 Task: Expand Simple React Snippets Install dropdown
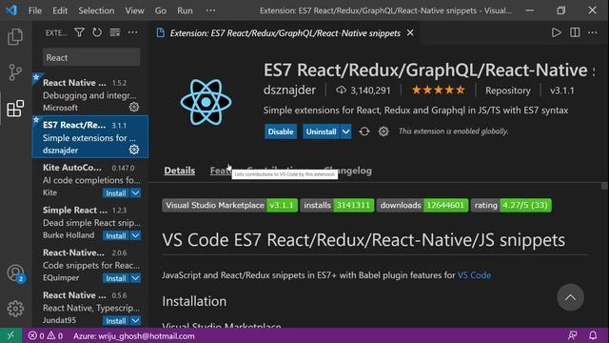[x=135, y=235]
